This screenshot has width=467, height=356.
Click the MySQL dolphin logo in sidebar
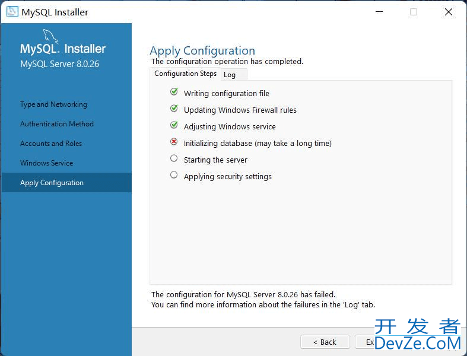coord(50,37)
